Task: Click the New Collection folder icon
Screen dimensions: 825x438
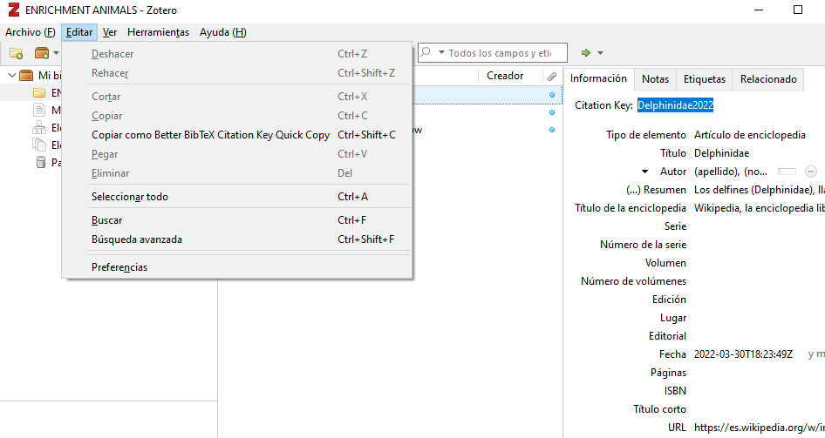Action: point(16,53)
